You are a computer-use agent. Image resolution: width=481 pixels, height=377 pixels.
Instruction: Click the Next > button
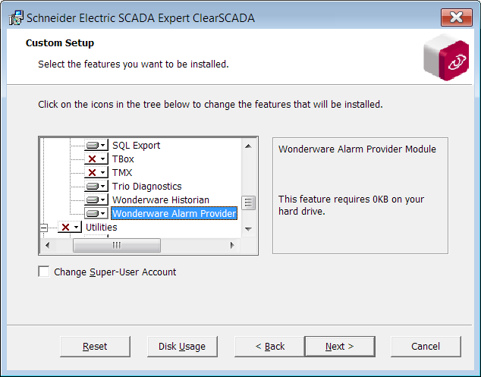coord(340,347)
